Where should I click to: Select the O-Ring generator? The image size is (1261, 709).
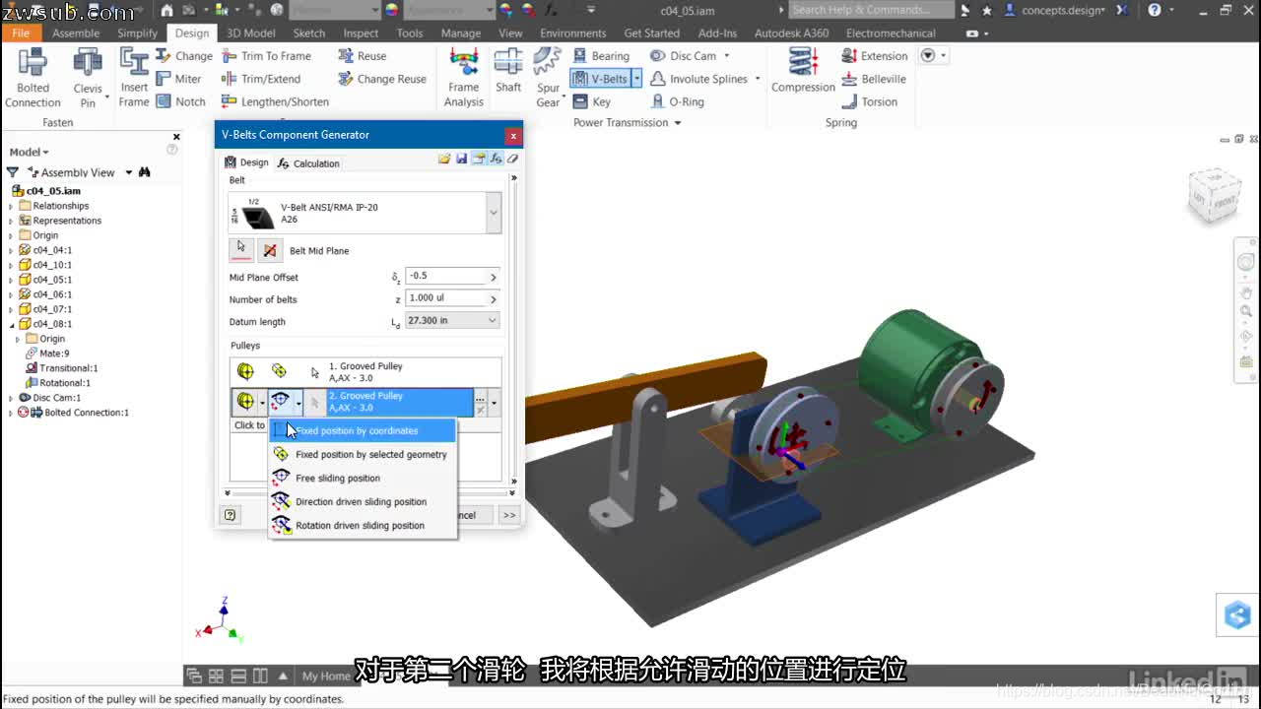(x=678, y=101)
